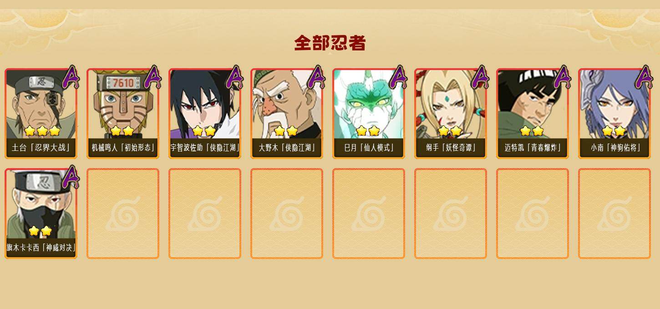Viewport: 660px width, 309px height.
Task: Click the empty slot beside 旗木卡卡西 card
Action: pos(123,214)
